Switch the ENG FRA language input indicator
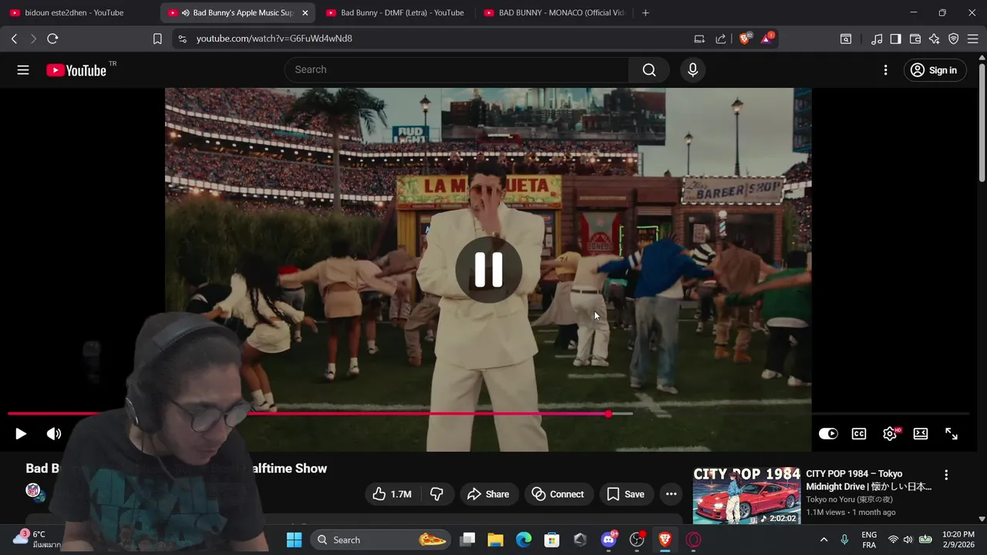987x555 pixels. click(869, 540)
